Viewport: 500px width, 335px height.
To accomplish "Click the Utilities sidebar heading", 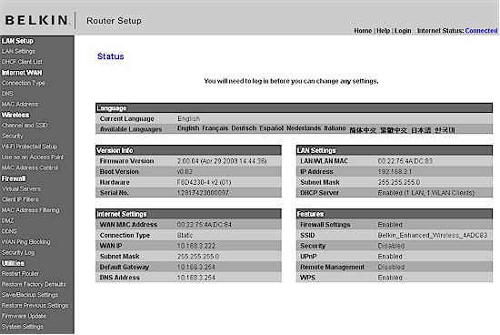I will pyautogui.click(x=13, y=263).
